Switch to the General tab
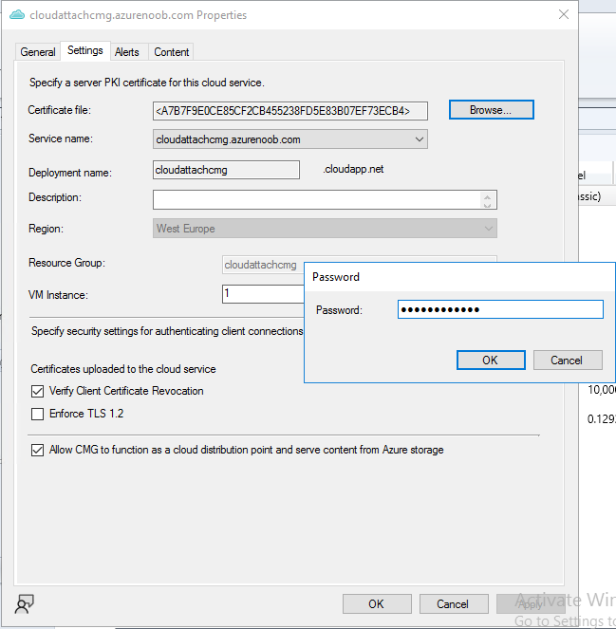The image size is (616, 629). (x=38, y=52)
